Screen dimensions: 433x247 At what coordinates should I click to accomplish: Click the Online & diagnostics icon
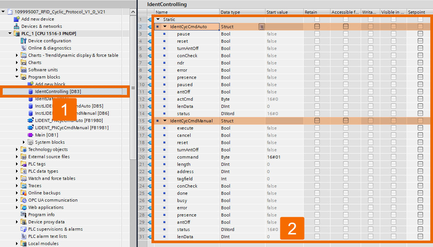tap(24, 48)
